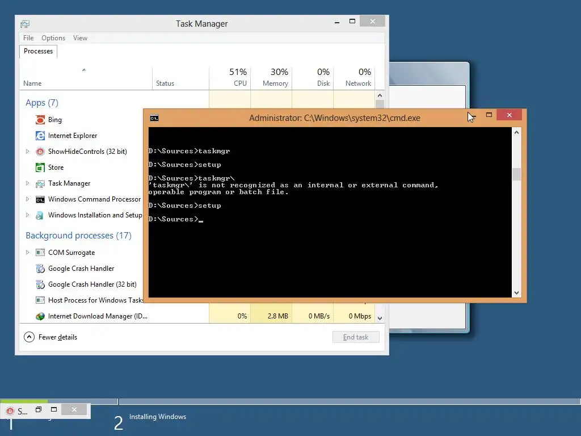
Task: Click the Google Crash Handler icon
Action: tap(40, 269)
